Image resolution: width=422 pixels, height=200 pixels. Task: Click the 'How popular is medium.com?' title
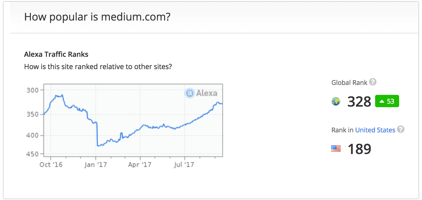97,17
